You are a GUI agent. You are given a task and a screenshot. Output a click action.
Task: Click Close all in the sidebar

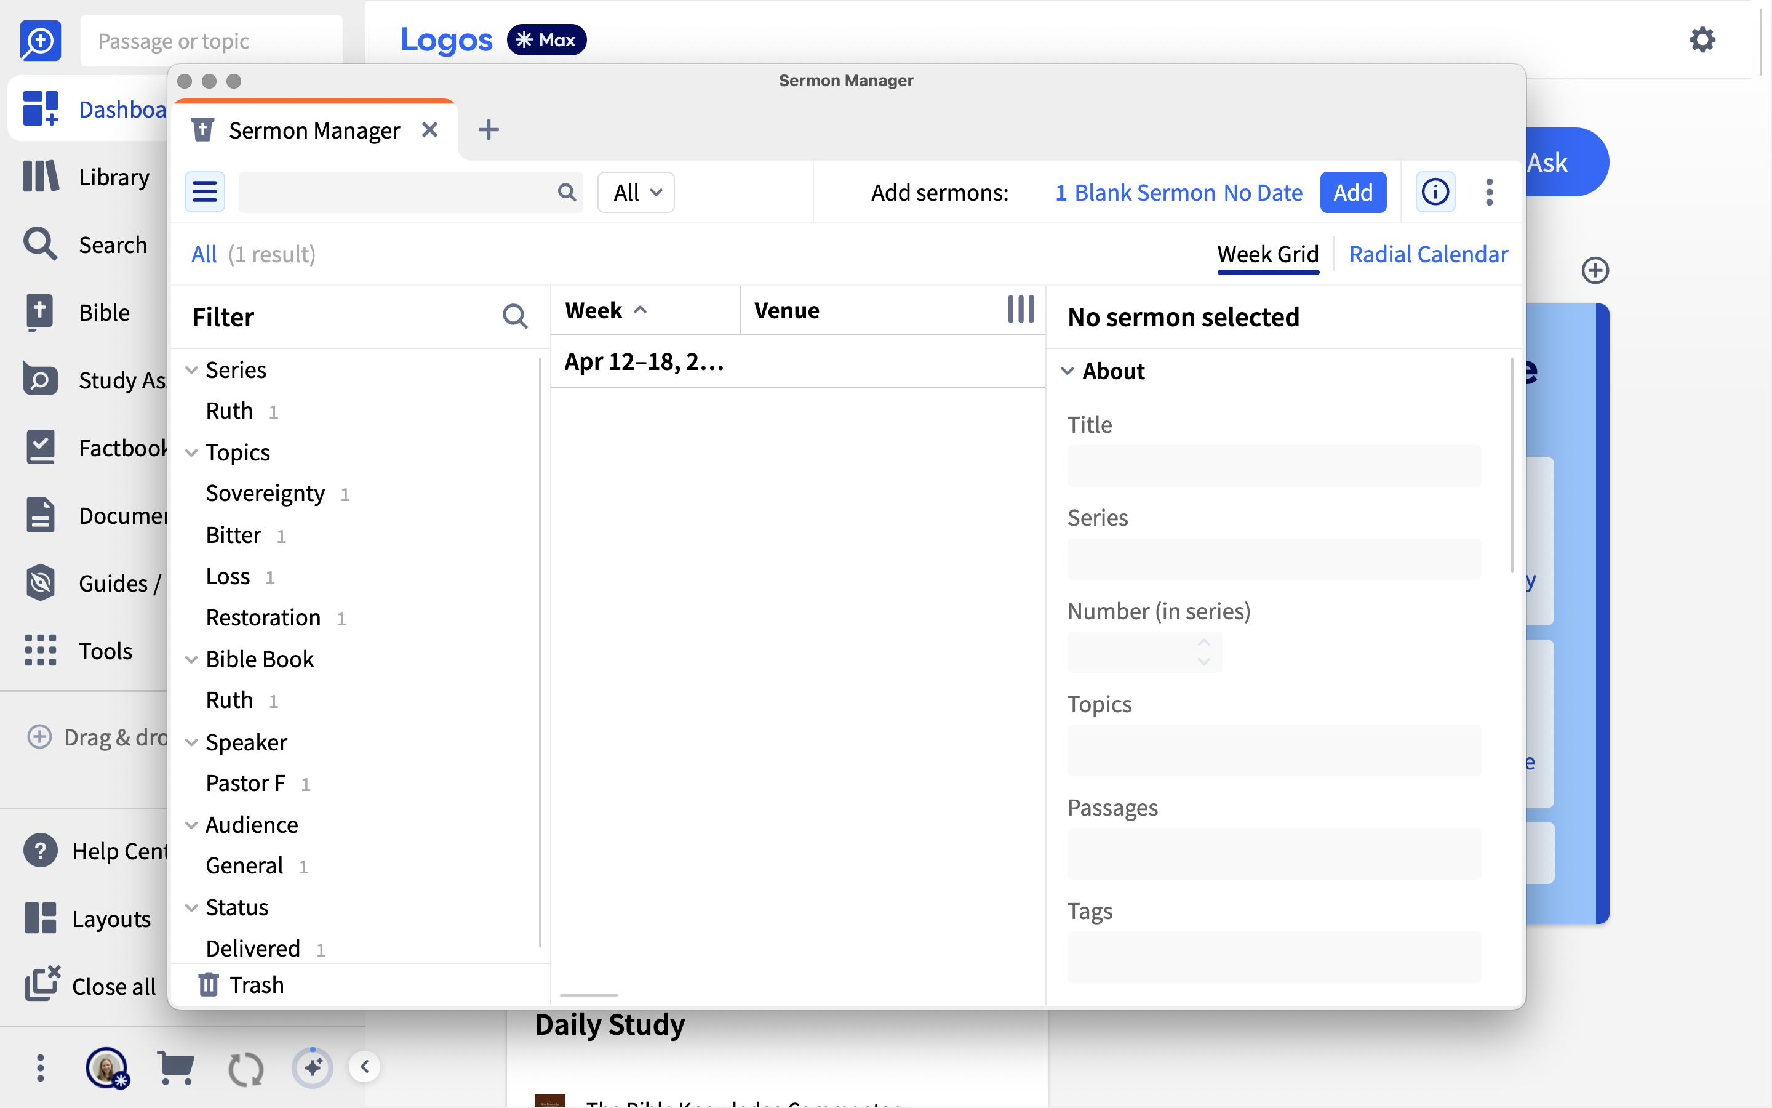coord(90,986)
